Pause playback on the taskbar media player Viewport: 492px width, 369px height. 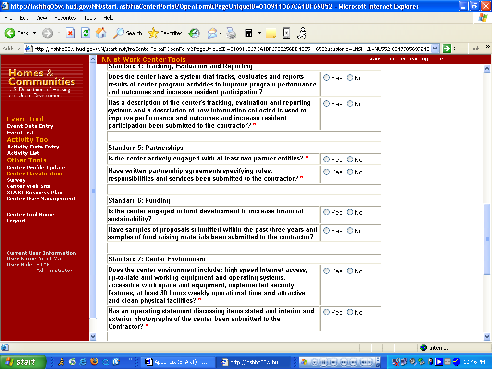point(323,362)
